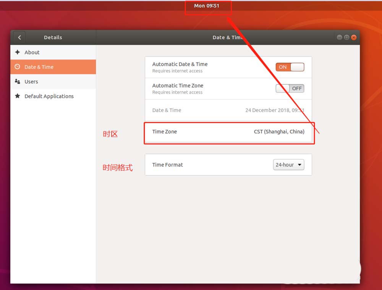Image resolution: width=382 pixels, height=290 pixels.
Task: Open the About section
Action: click(x=32, y=52)
